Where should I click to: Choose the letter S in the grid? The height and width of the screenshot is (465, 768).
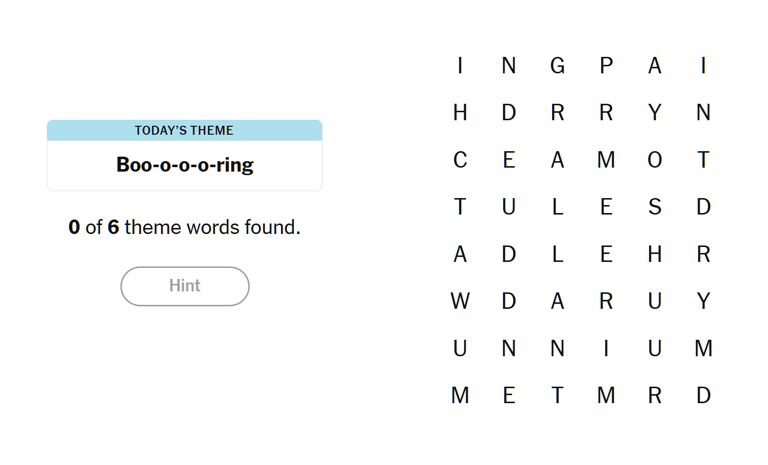655,207
